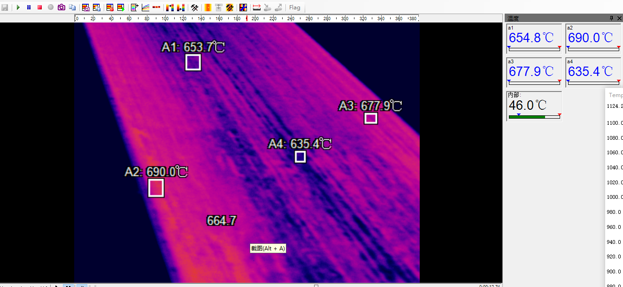This screenshot has height=287, width=623.
Task: Click the 温度 panel title bar
Action: click(x=564, y=18)
